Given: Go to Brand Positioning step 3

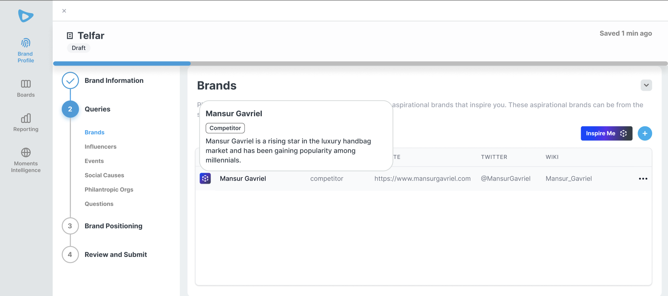Looking at the screenshot, I should (70, 226).
